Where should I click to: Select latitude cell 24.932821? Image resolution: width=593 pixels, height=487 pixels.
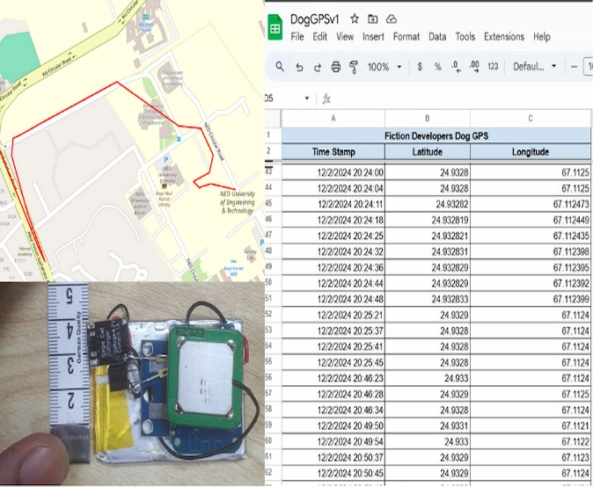click(428, 236)
